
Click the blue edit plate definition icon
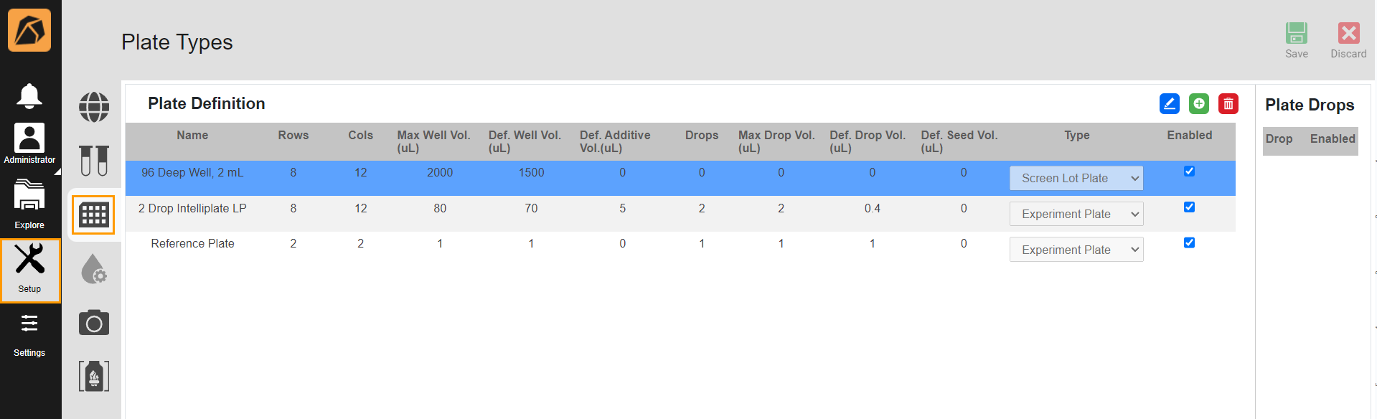pos(1169,104)
